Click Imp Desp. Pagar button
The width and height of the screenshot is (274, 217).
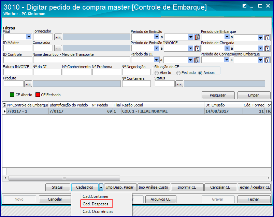[x=120, y=187]
